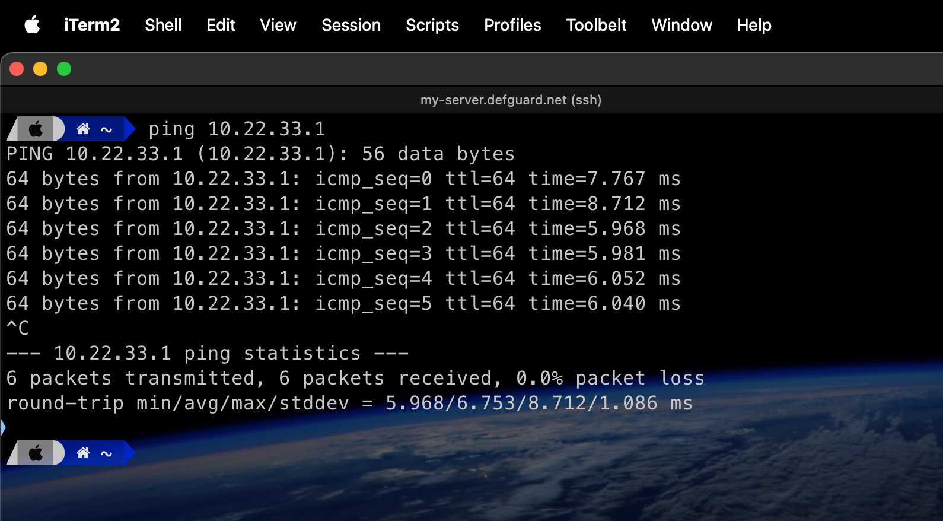
Task: Open the iTerm2 application menu
Action: click(x=92, y=25)
